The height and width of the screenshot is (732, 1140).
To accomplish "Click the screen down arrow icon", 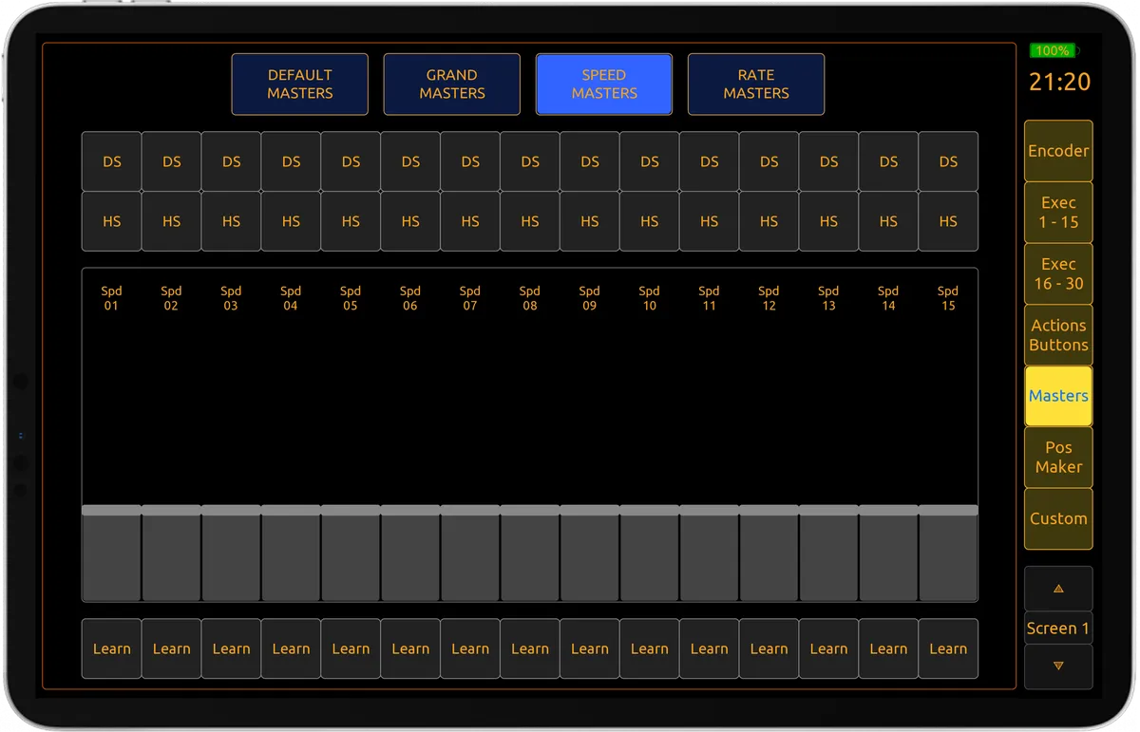I will pyautogui.click(x=1058, y=666).
